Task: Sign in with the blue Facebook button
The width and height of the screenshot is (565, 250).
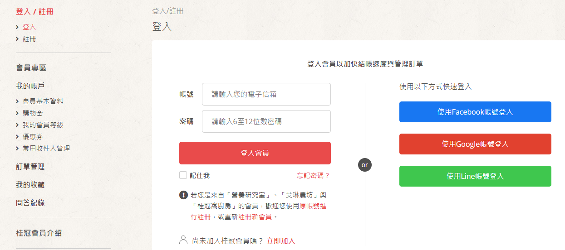Action: (475, 112)
